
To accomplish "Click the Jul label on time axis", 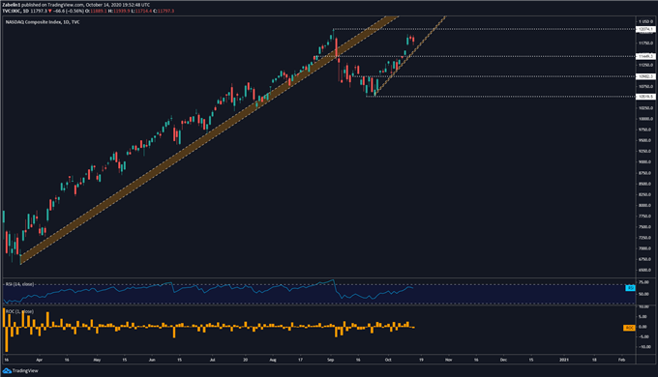I will click(212, 360).
